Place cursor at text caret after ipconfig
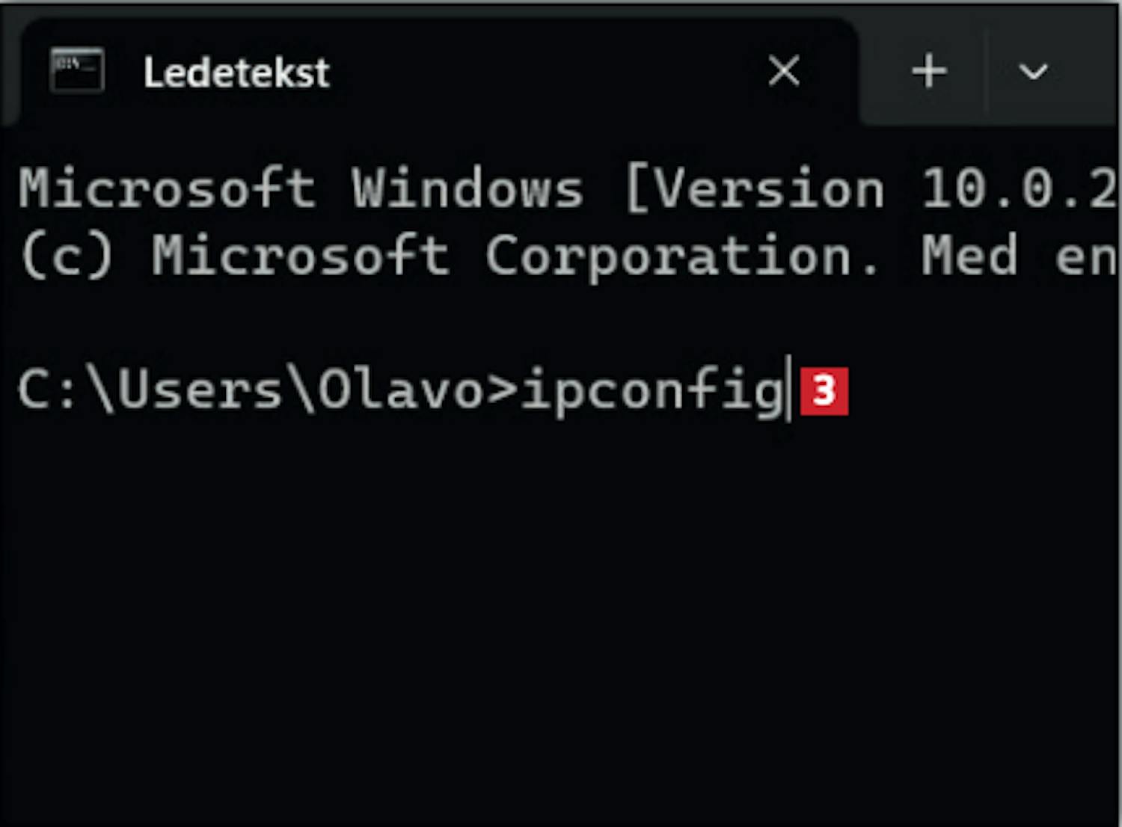 click(788, 389)
